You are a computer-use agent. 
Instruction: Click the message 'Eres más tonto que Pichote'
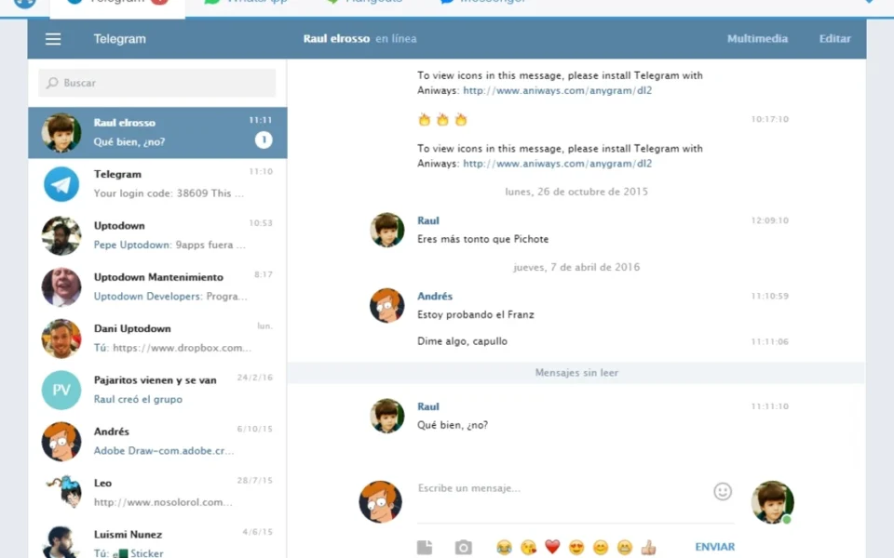[x=483, y=239]
